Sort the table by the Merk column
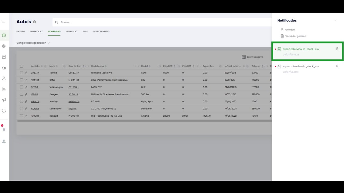The image size is (344, 193). pyautogui.click(x=57, y=66)
